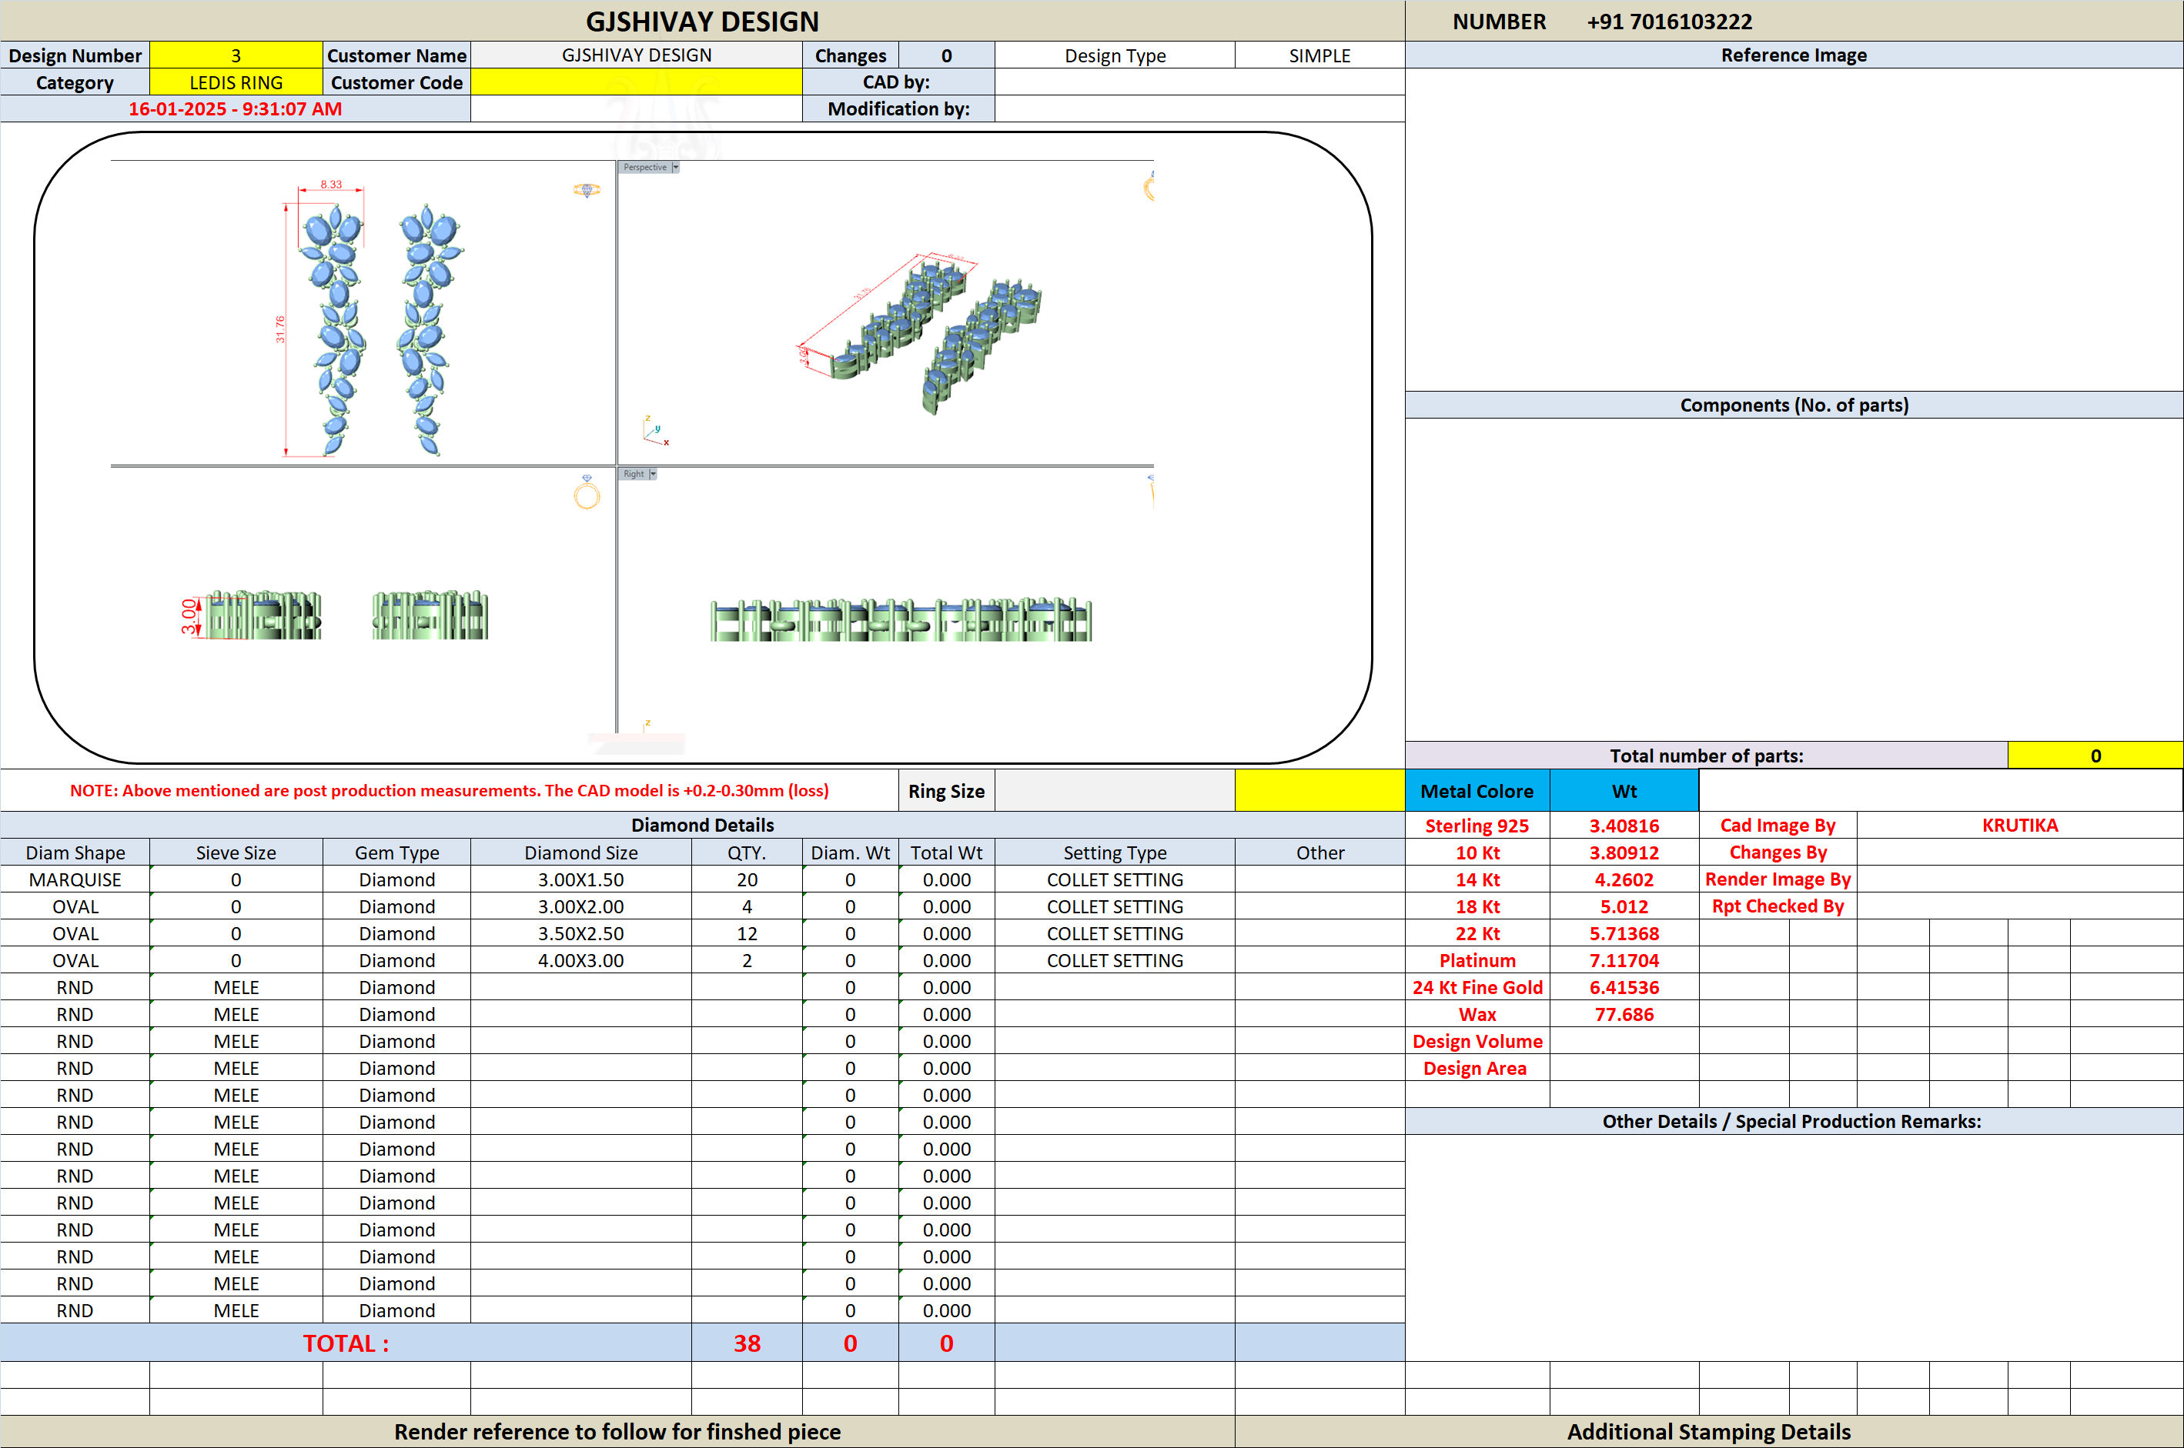
Task: Click the KRUTIKA name cell
Action: [2019, 825]
